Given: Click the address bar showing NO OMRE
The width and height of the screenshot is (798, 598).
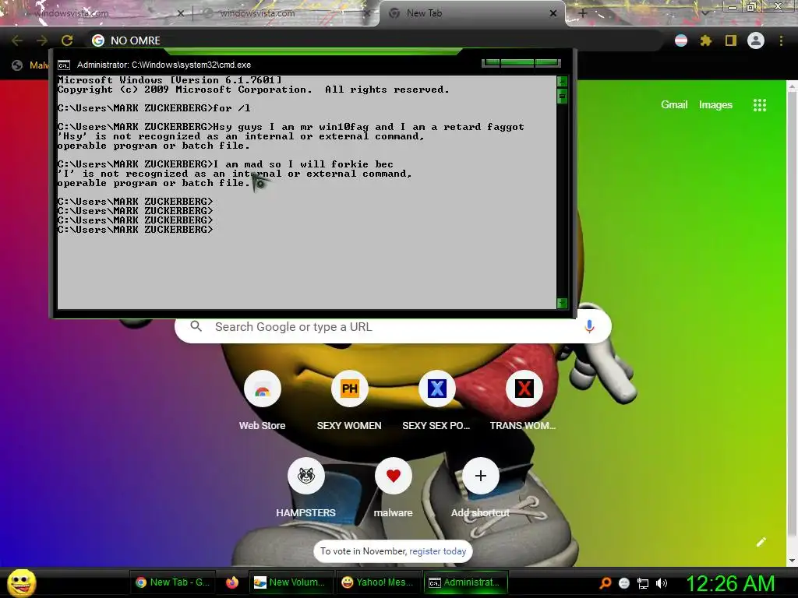Looking at the screenshot, I should pos(374,40).
